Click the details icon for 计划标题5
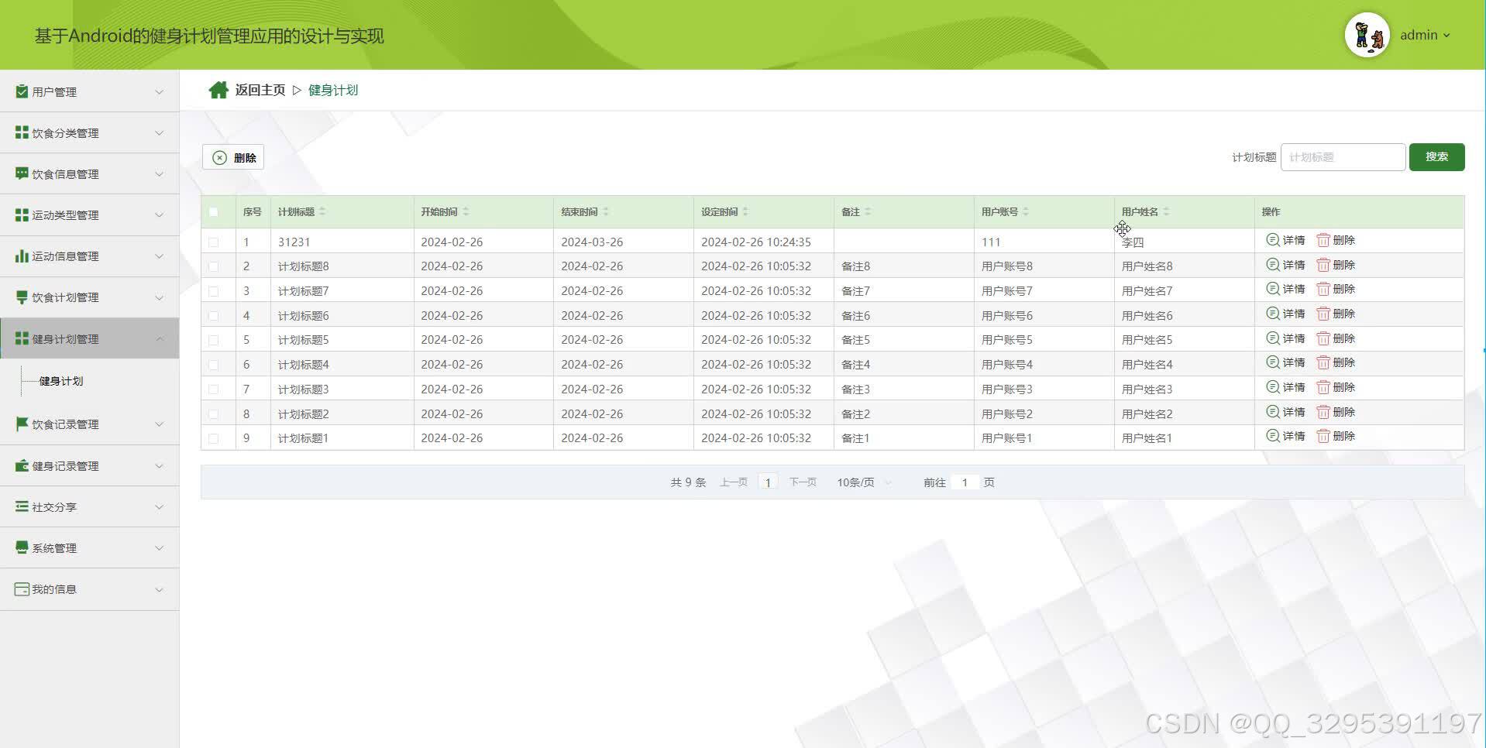Image resolution: width=1486 pixels, height=748 pixels. point(1272,338)
